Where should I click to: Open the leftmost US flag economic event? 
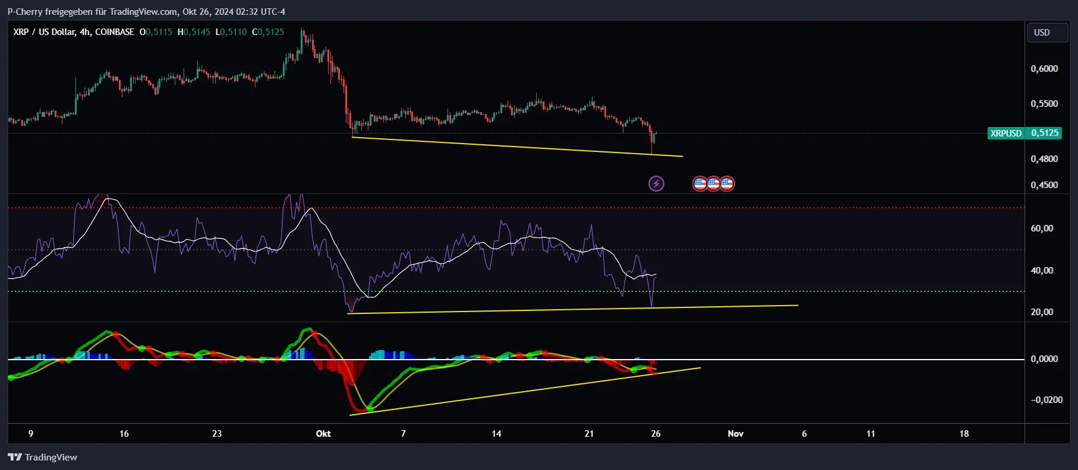coord(700,184)
